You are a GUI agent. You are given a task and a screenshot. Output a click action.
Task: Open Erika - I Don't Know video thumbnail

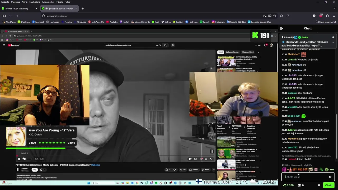(x=226, y=164)
